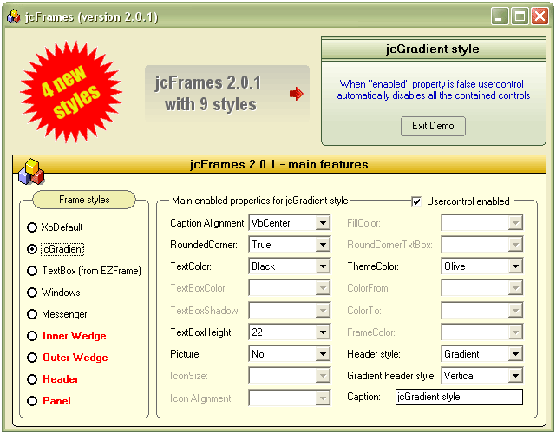The image size is (556, 434).
Task: Open the Gradient header style dropdown
Action: [x=515, y=376]
